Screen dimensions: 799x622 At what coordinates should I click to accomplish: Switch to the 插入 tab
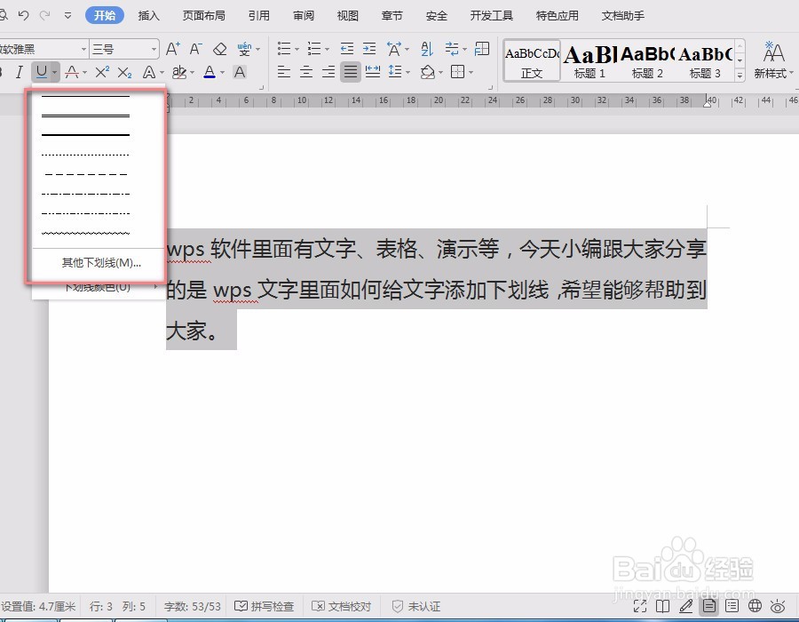[x=149, y=16]
